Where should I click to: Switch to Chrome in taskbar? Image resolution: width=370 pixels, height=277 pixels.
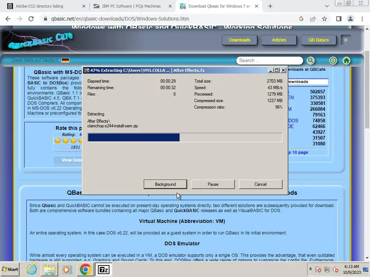85,269
